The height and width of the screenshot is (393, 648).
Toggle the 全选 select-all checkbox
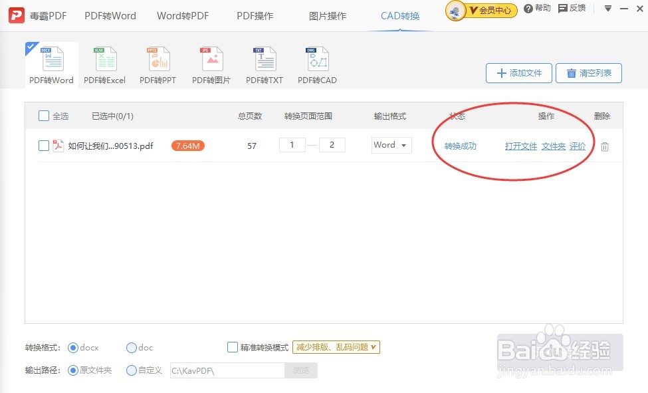tap(44, 115)
